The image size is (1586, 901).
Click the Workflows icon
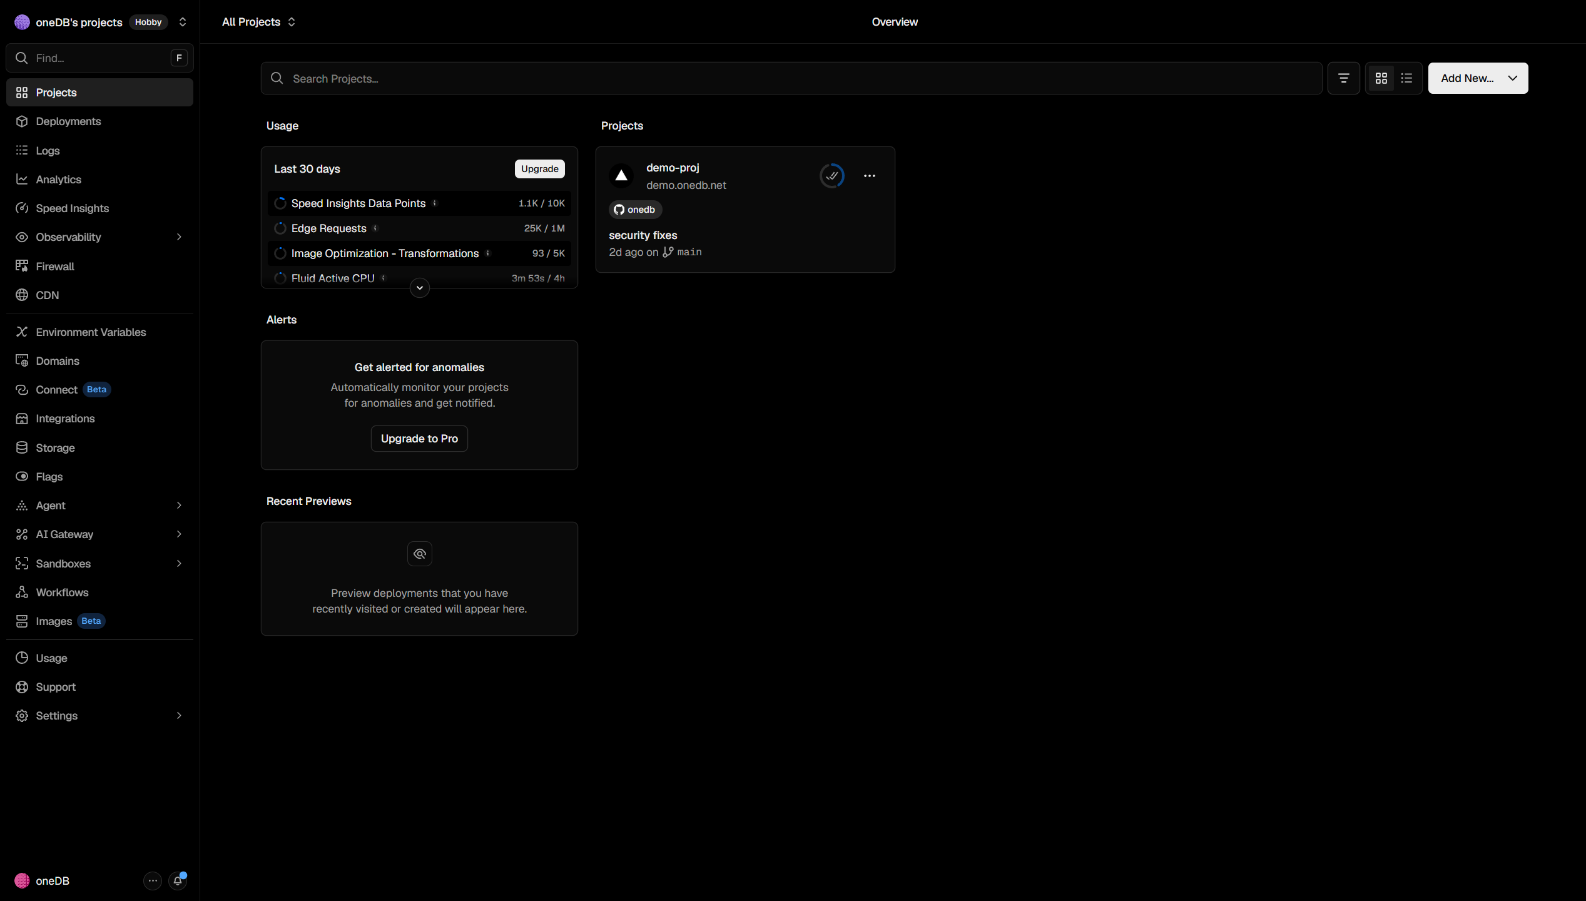(x=22, y=592)
